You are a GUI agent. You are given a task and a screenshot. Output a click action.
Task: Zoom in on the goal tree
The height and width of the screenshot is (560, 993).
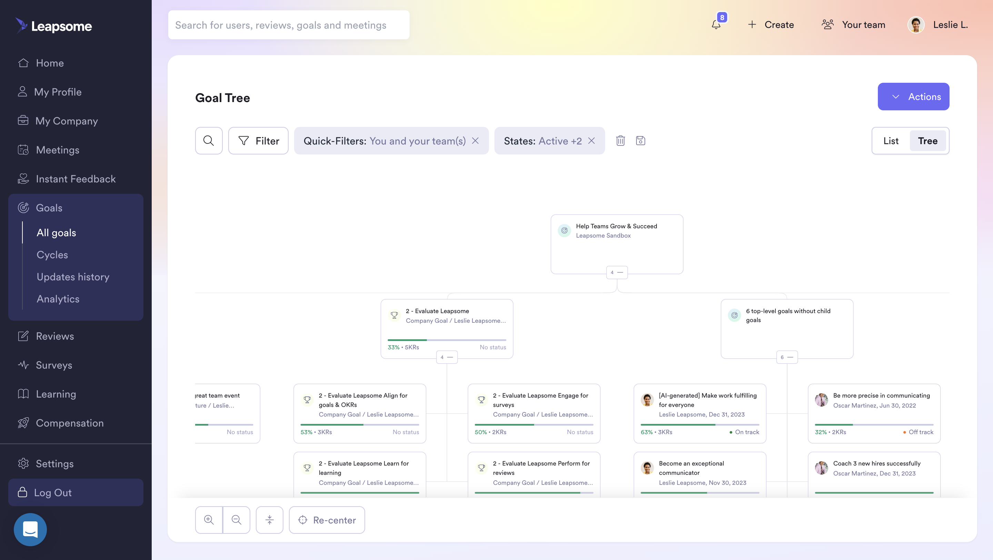click(x=209, y=520)
